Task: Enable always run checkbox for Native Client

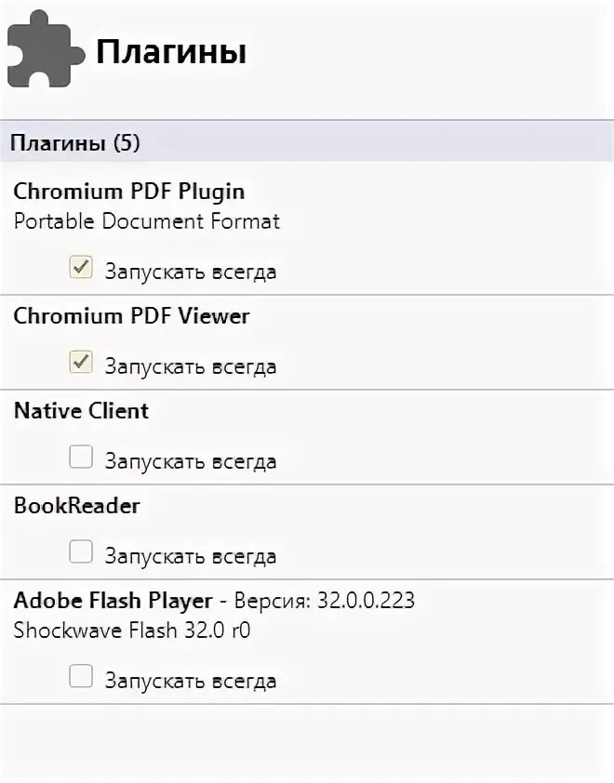Action: coord(81,458)
